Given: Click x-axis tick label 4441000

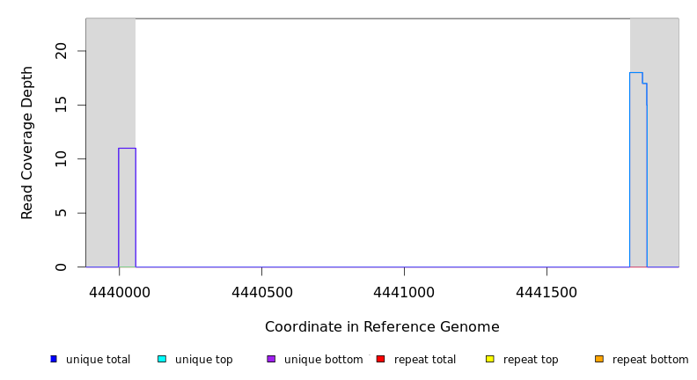Looking at the screenshot, I should coord(404,291).
